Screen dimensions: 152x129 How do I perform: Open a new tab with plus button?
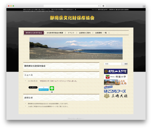pos(144,7)
